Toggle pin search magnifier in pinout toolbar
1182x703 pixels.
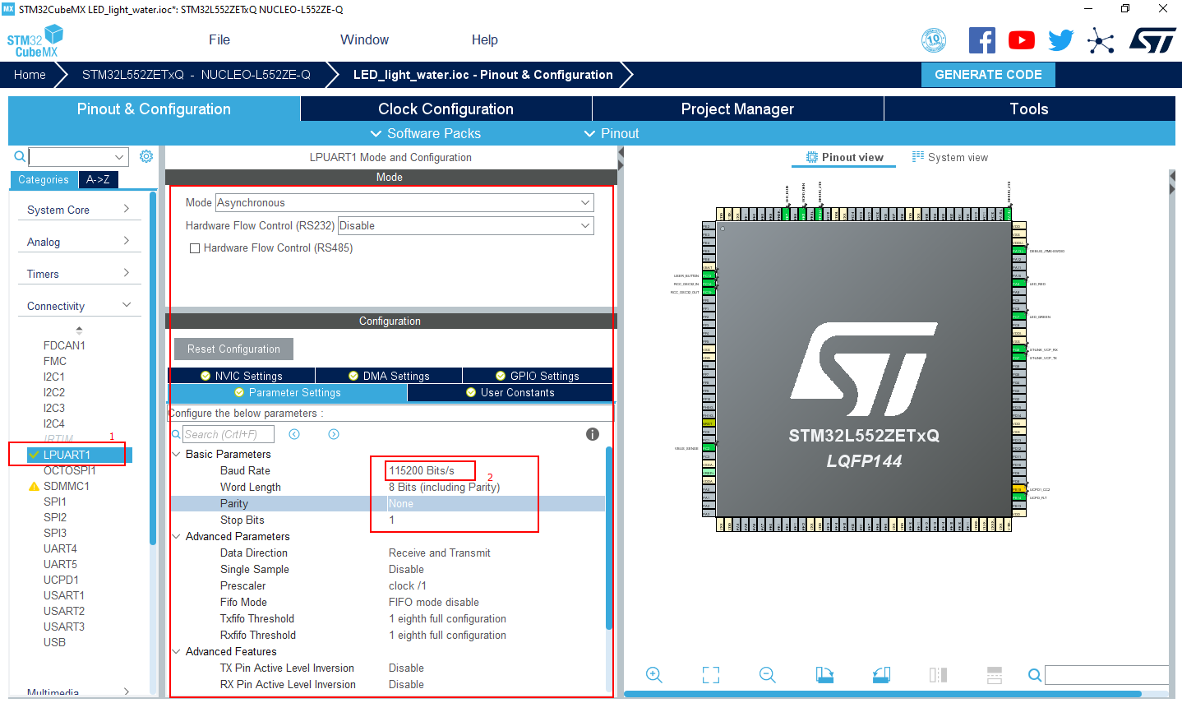point(1034,674)
